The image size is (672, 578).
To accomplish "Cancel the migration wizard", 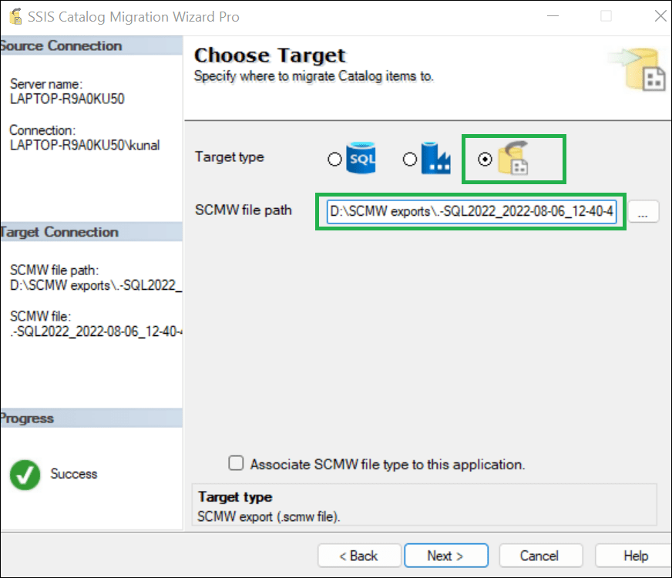I will point(540,556).
